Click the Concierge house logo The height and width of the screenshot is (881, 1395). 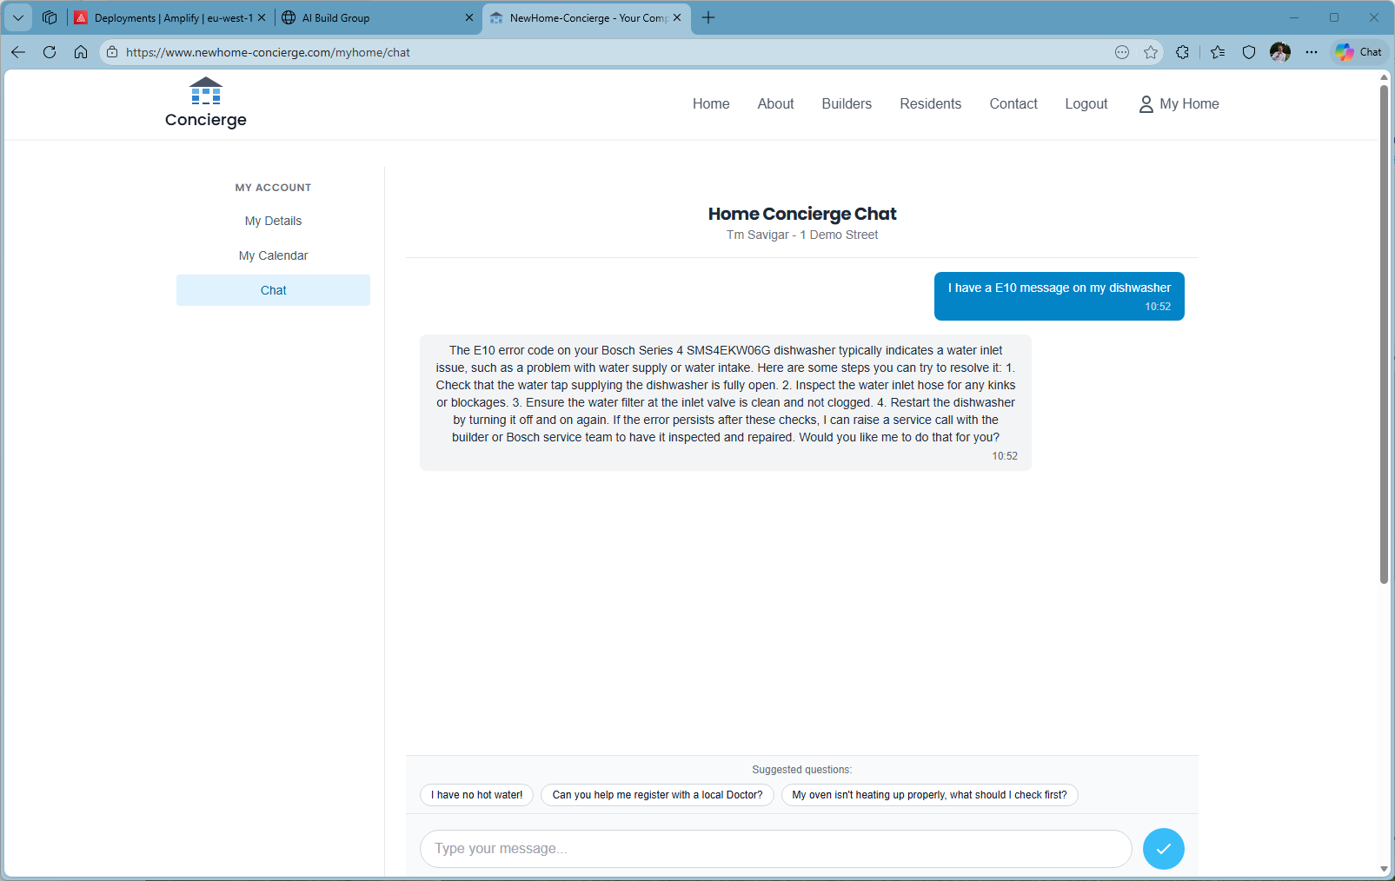coord(206,103)
